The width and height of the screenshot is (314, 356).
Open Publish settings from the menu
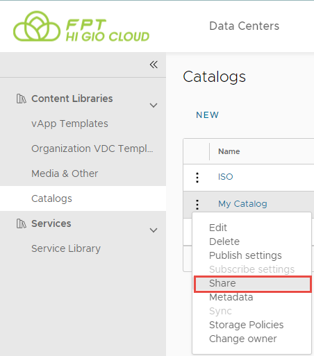pos(245,255)
